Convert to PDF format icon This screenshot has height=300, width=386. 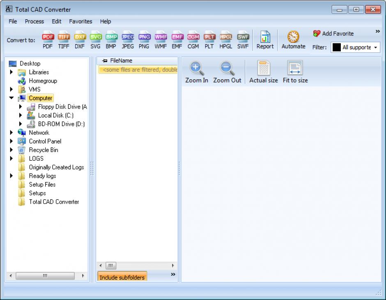pos(48,39)
